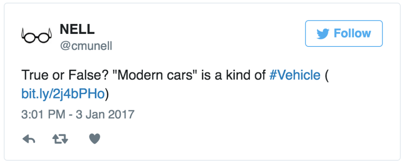Open the round glasses profile avatar

(x=36, y=36)
